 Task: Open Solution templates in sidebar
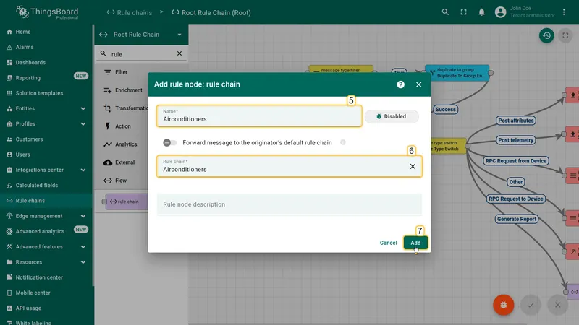[x=46, y=93]
